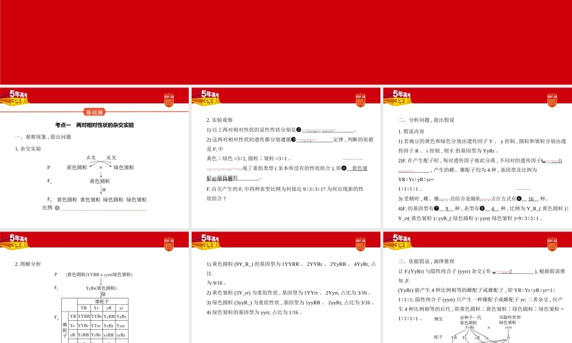Click circled marker ❷ after 显性性状分别是
572x343 pixels.
click(298, 129)
